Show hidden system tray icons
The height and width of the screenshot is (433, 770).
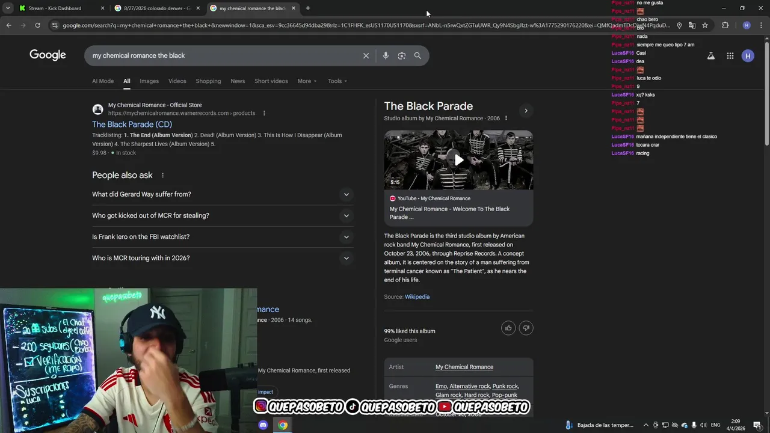[x=646, y=425]
